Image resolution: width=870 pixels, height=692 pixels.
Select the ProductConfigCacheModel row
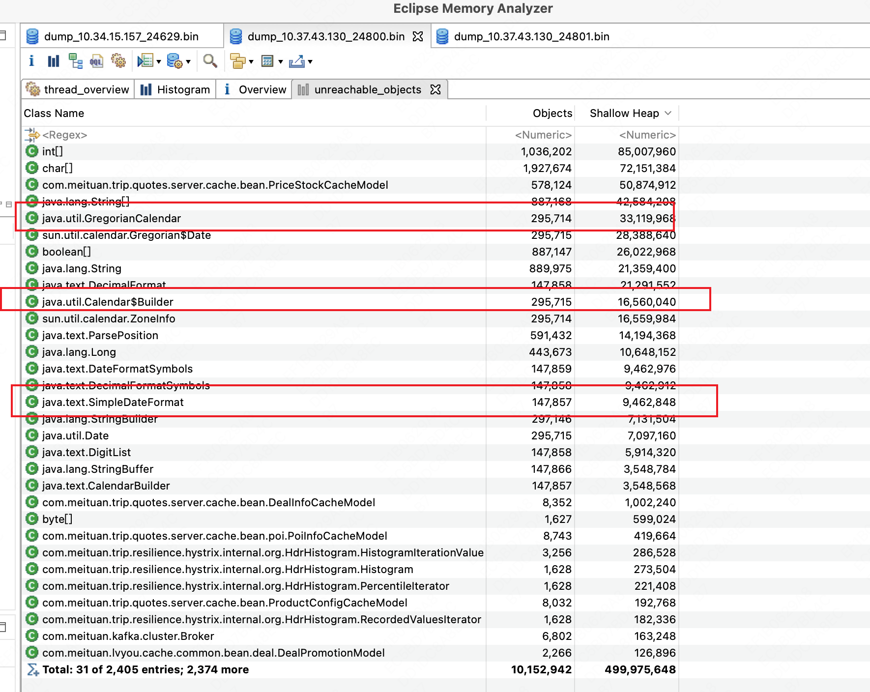(x=350, y=603)
